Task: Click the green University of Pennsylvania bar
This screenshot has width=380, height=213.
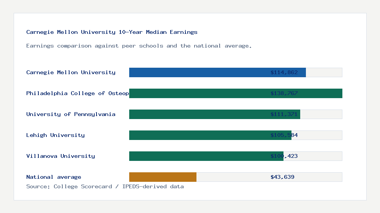Action: [214, 114]
